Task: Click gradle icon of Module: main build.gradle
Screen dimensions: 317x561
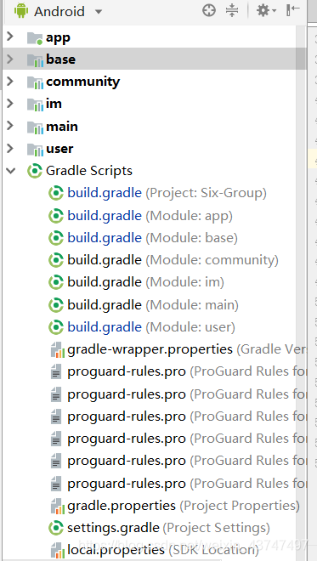Action: 56,305
